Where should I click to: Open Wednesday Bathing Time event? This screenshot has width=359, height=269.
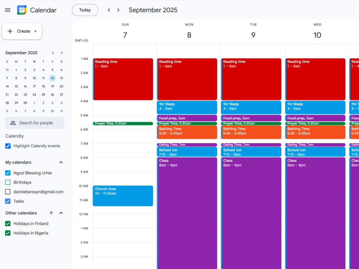tap(315, 132)
